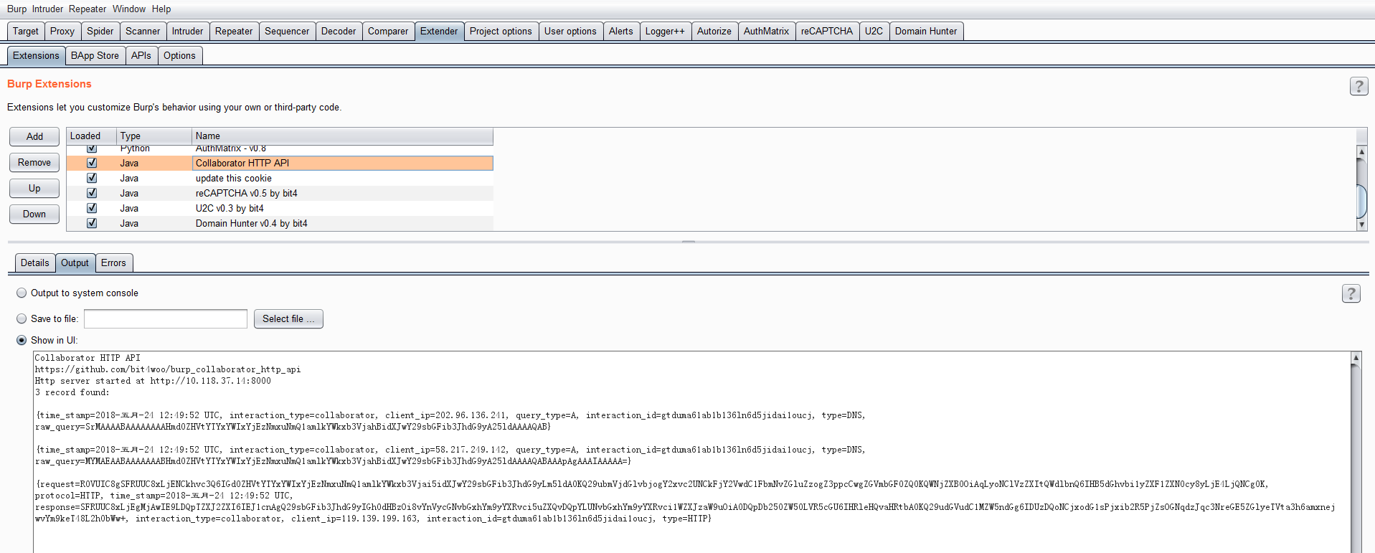Switch to the Sequencer tab
Viewport: 1375px width, 553px height.
point(287,31)
